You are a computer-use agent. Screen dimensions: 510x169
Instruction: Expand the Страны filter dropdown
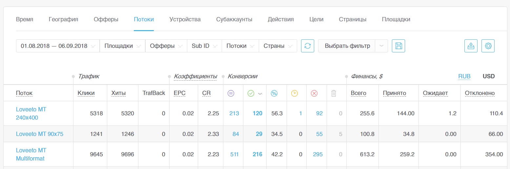[x=278, y=46]
